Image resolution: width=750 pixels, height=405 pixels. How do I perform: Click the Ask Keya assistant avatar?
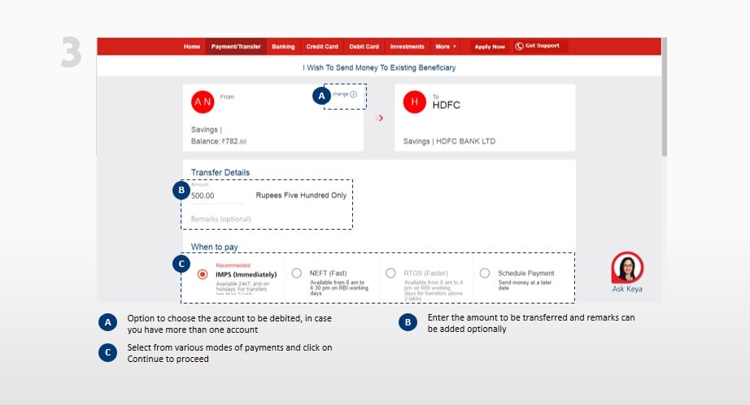coord(626,267)
